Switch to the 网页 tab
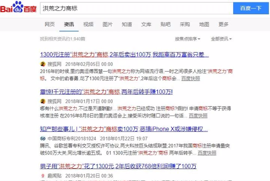The height and width of the screenshot is (181, 270). pos(50,24)
